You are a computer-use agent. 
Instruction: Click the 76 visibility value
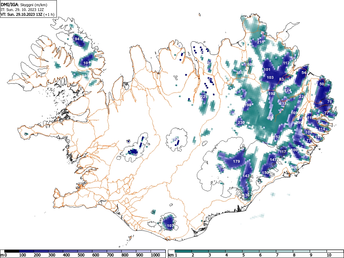[330, 101]
